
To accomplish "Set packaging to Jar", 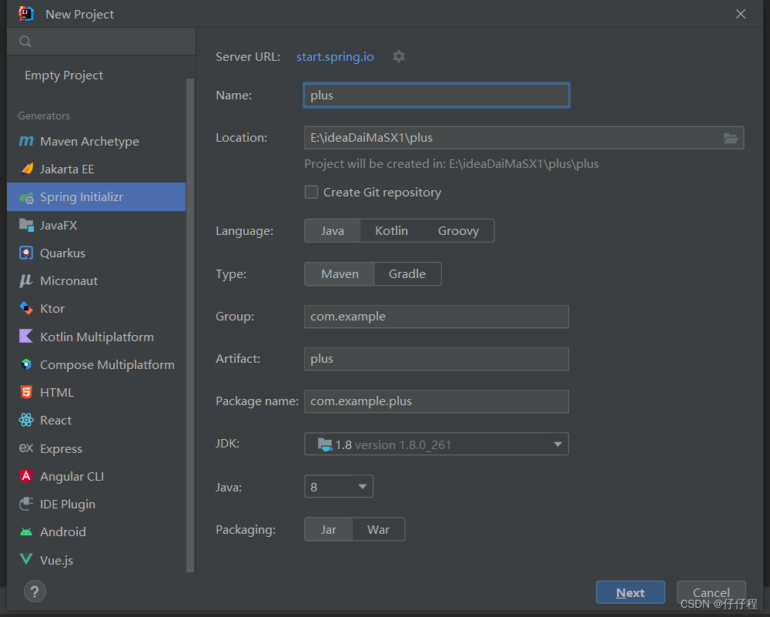I will [329, 529].
